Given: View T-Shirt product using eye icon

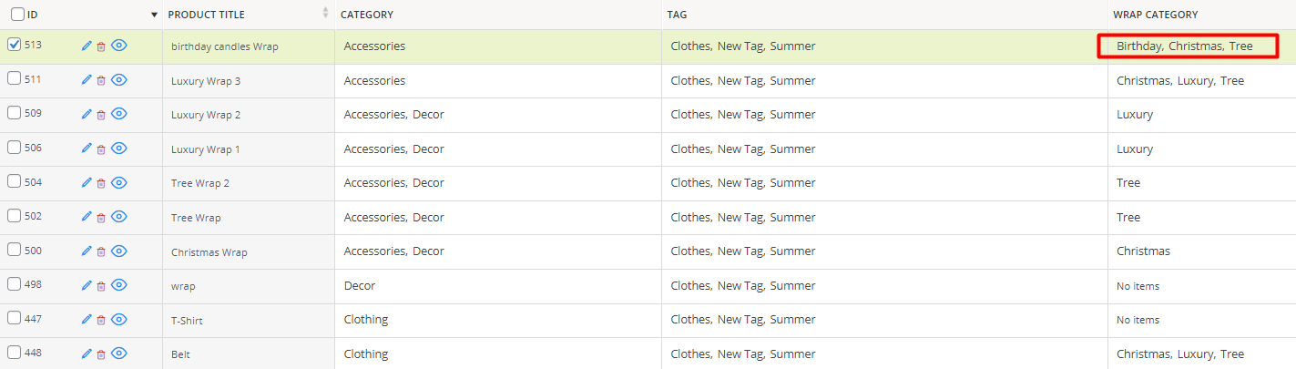Looking at the screenshot, I should (x=119, y=319).
